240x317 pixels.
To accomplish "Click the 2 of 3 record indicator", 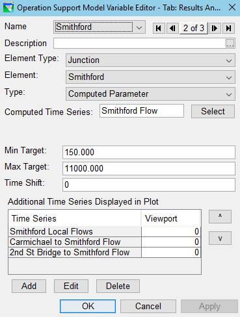I will tap(194, 28).
